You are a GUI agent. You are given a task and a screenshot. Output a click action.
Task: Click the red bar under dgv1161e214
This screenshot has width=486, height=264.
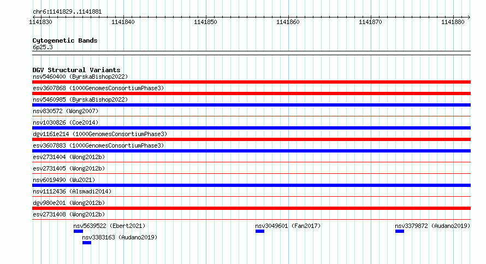[251, 139]
